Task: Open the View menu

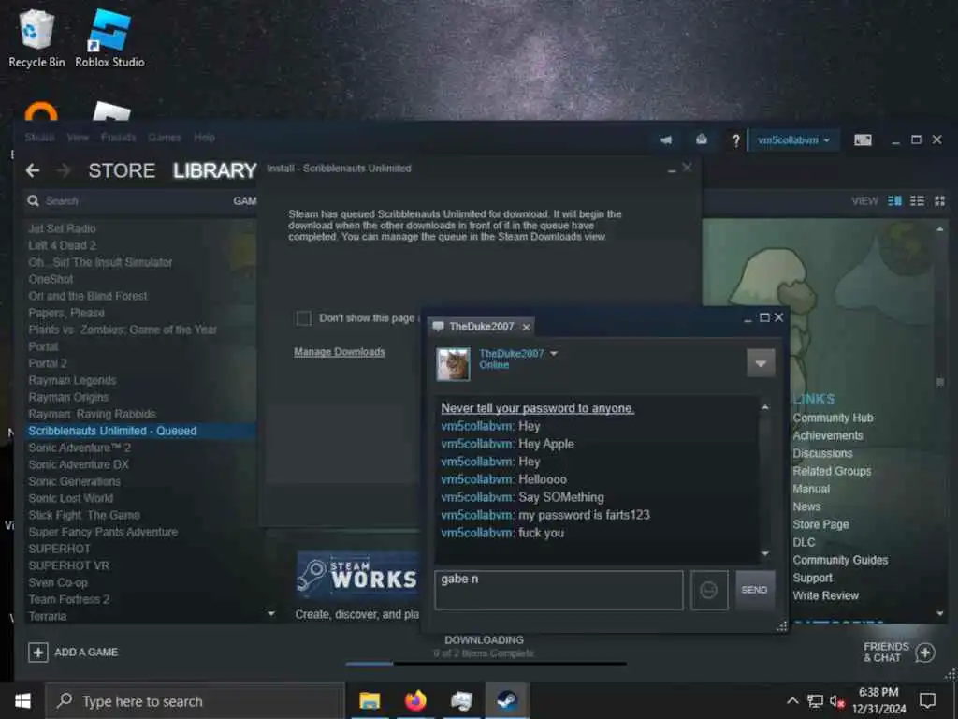Action: [x=78, y=138]
